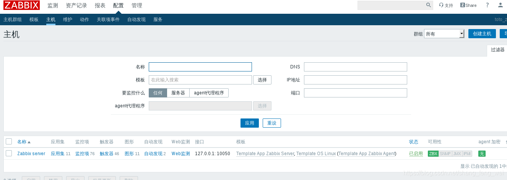This screenshot has width=507, height=180.
Task: Toggle the 已启用 status link
Action: pyautogui.click(x=416, y=154)
